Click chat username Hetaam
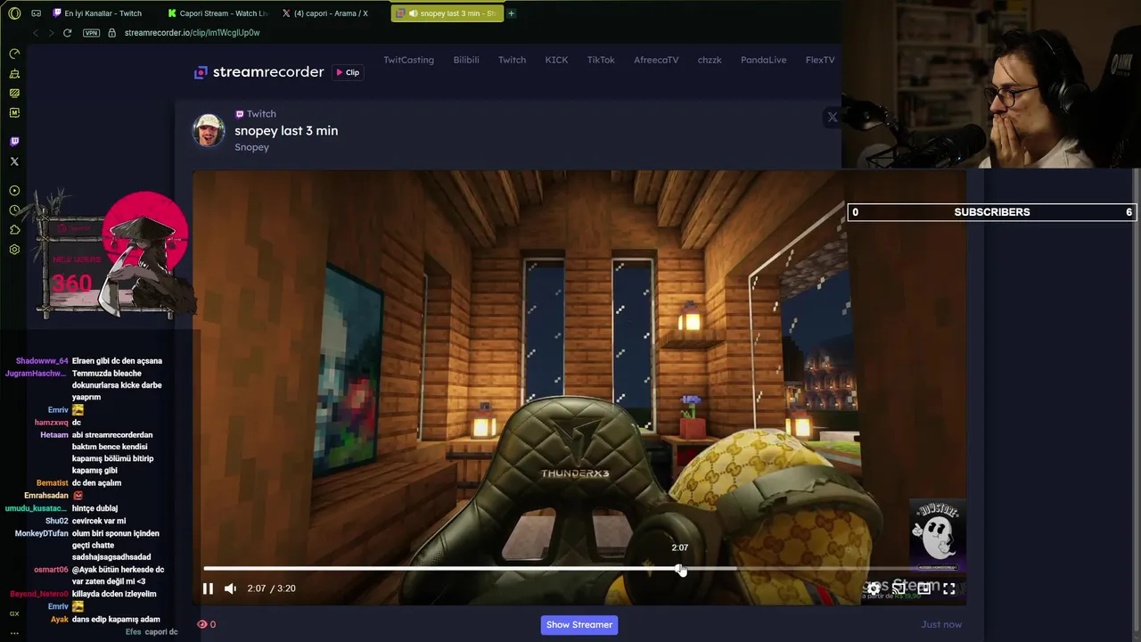 54,435
